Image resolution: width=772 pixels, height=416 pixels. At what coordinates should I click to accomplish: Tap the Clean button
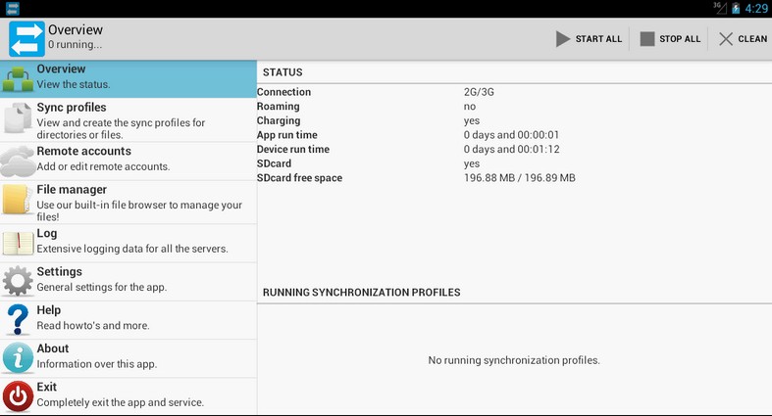pyautogui.click(x=743, y=39)
